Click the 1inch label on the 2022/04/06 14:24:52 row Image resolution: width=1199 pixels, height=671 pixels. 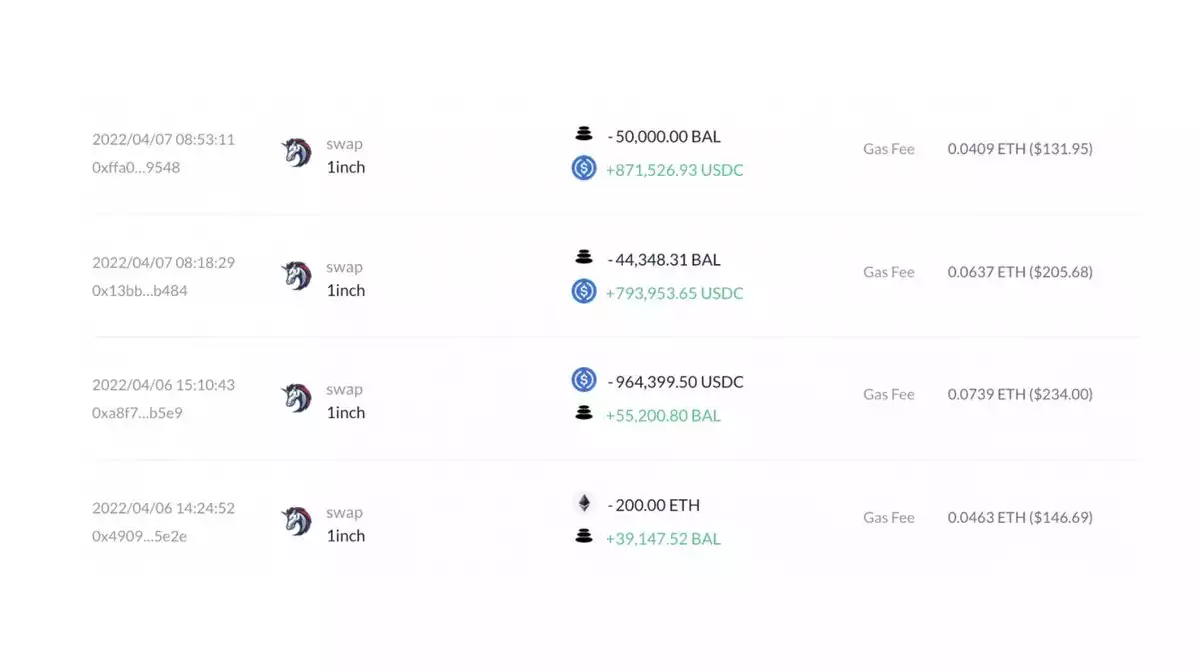pos(346,536)
